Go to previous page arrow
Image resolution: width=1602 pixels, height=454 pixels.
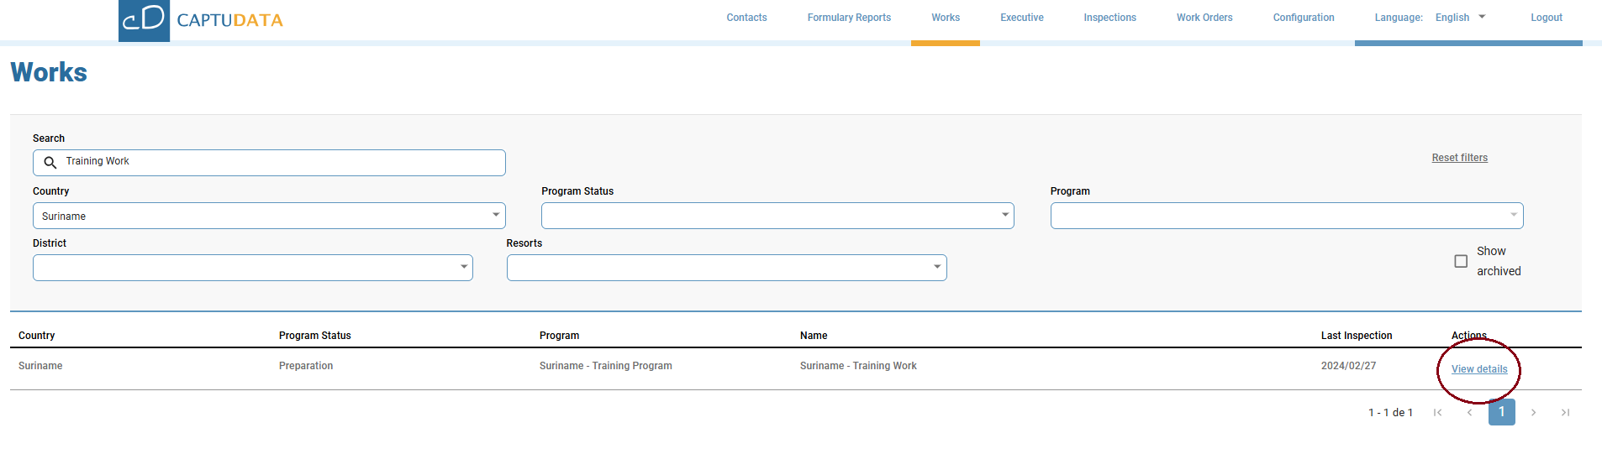pyautogui.click(x=1469, y=413)
